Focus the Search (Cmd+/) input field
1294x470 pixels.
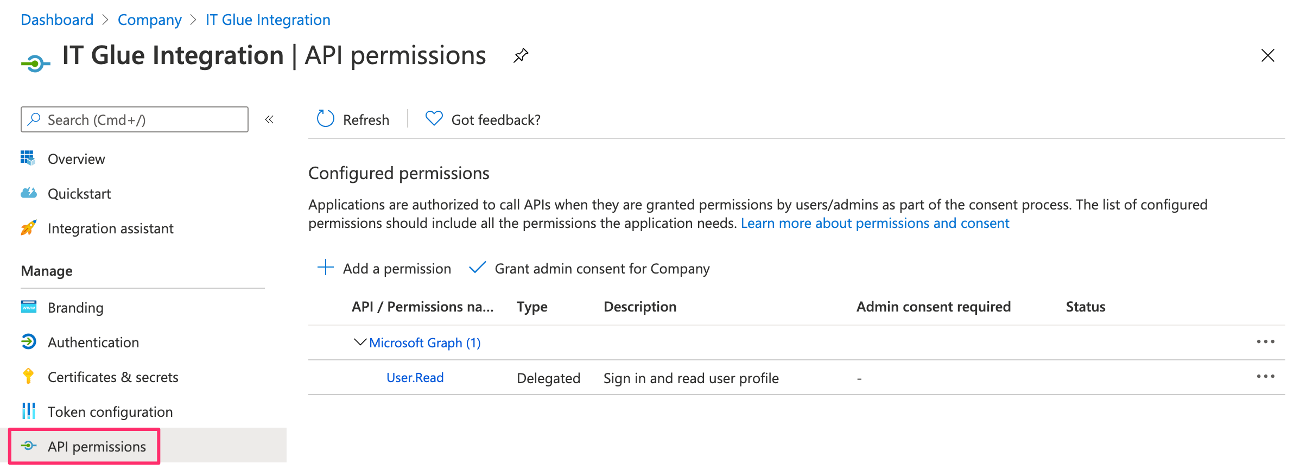click(x=135, y=119)
